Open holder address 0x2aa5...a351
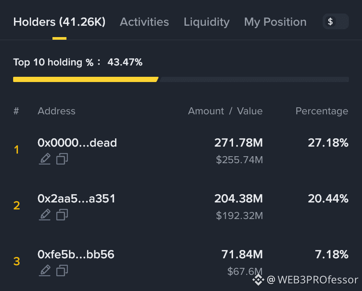Screen dimensions: 362x291 (77, 199)
